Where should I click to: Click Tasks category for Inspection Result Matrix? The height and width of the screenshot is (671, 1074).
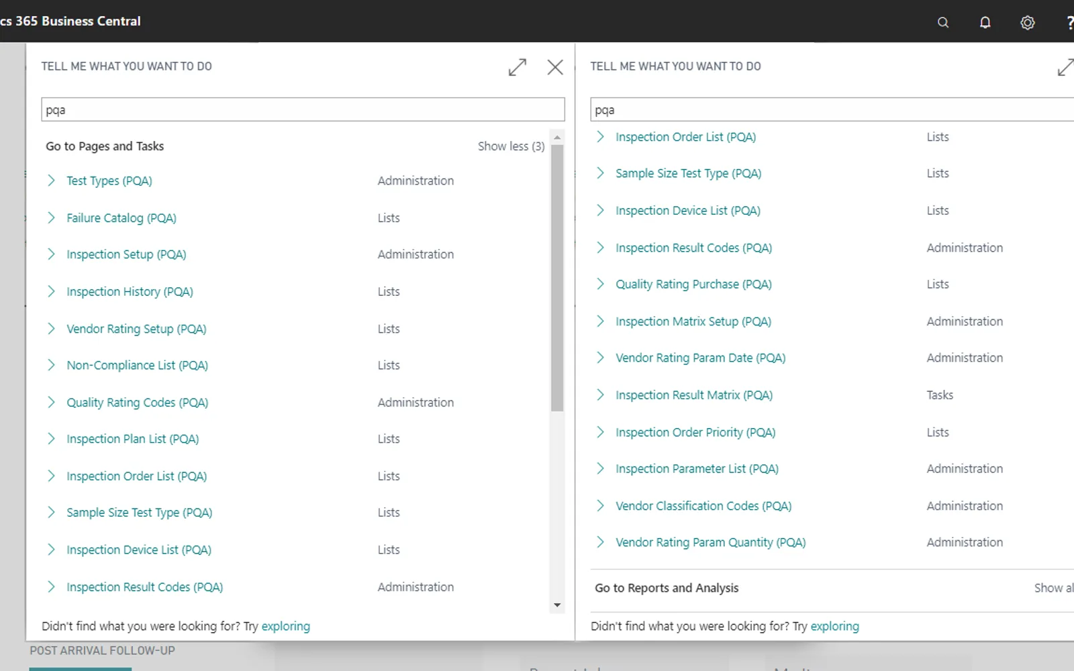point(940,395)
